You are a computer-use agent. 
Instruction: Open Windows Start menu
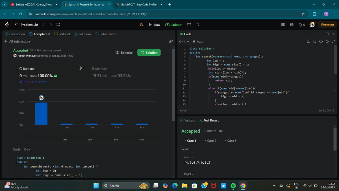click(x=96, y=186)
